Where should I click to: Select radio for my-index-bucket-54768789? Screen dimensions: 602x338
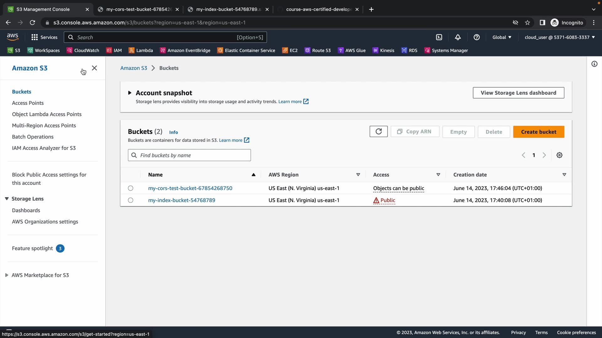[x=130, y=200]
